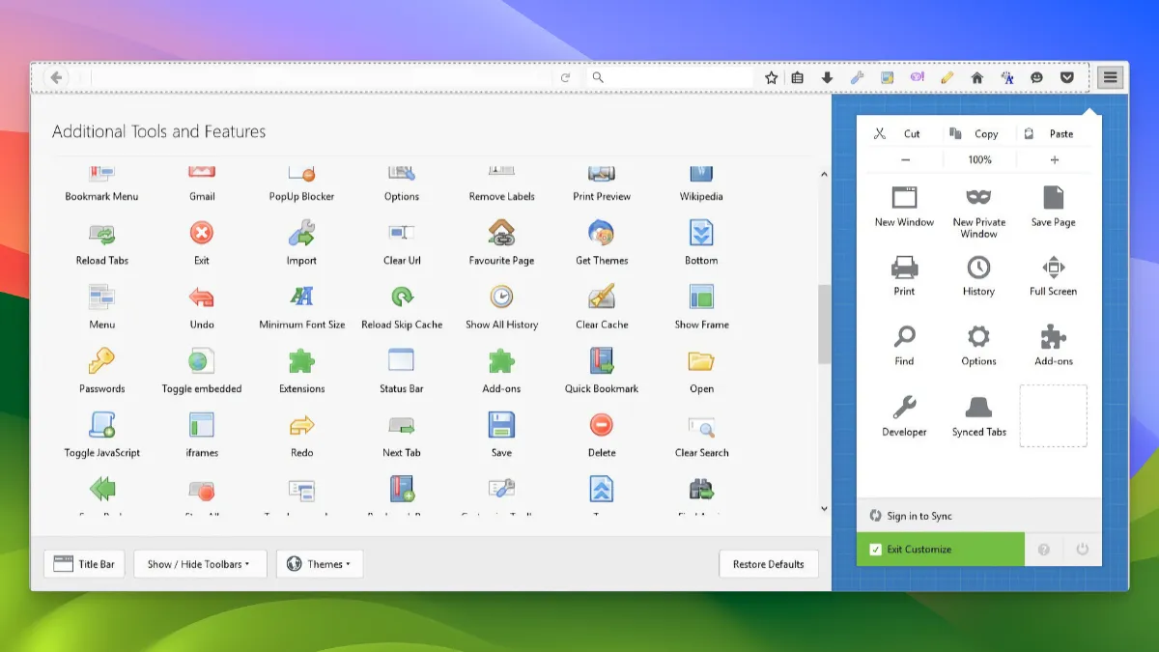Open Synced Tabs in the menu panel

[x=978, y=407]
